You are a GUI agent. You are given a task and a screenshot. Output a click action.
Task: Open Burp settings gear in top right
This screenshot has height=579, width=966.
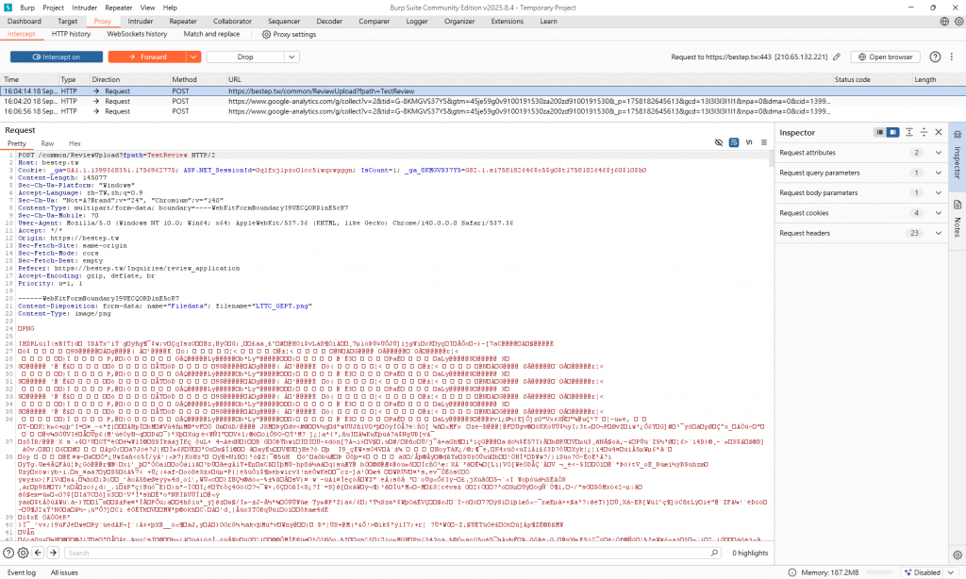click(x=958, y=21)
